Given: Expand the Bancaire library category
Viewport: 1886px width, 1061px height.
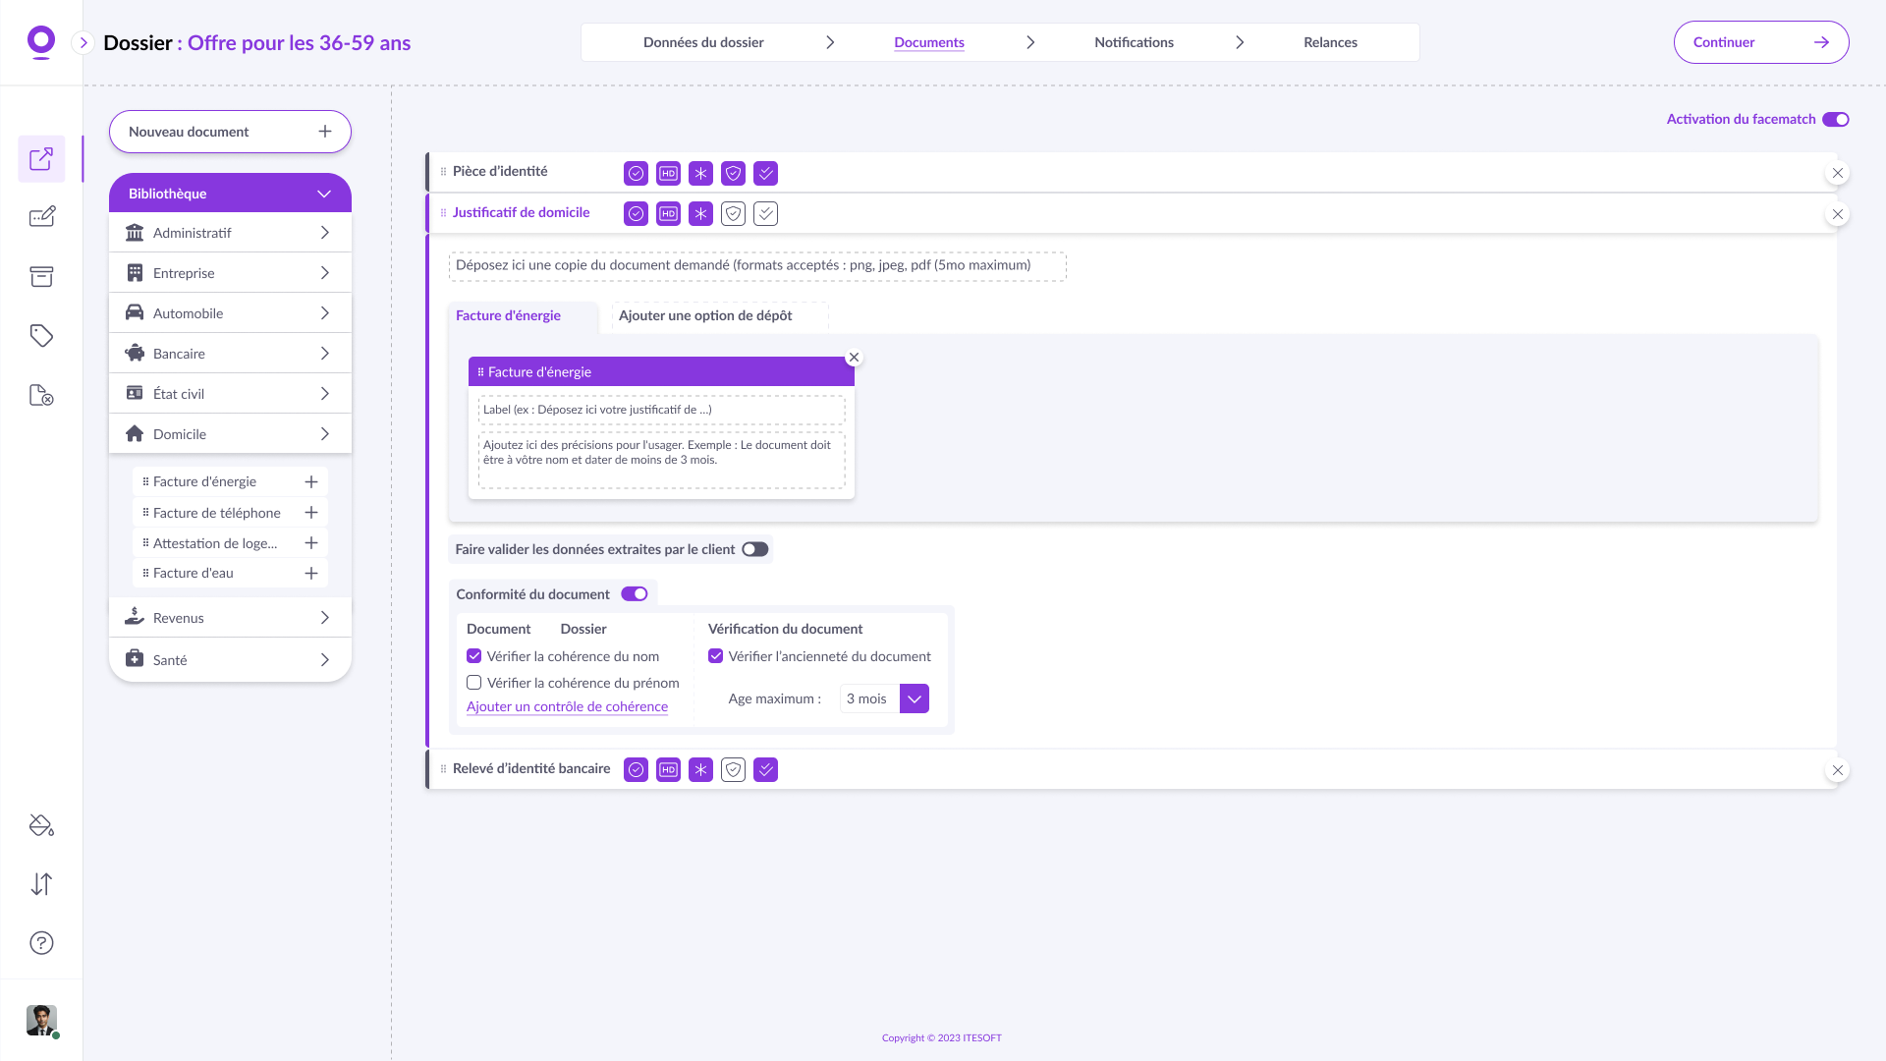Looking at the screenshot, I should (230, 354).
